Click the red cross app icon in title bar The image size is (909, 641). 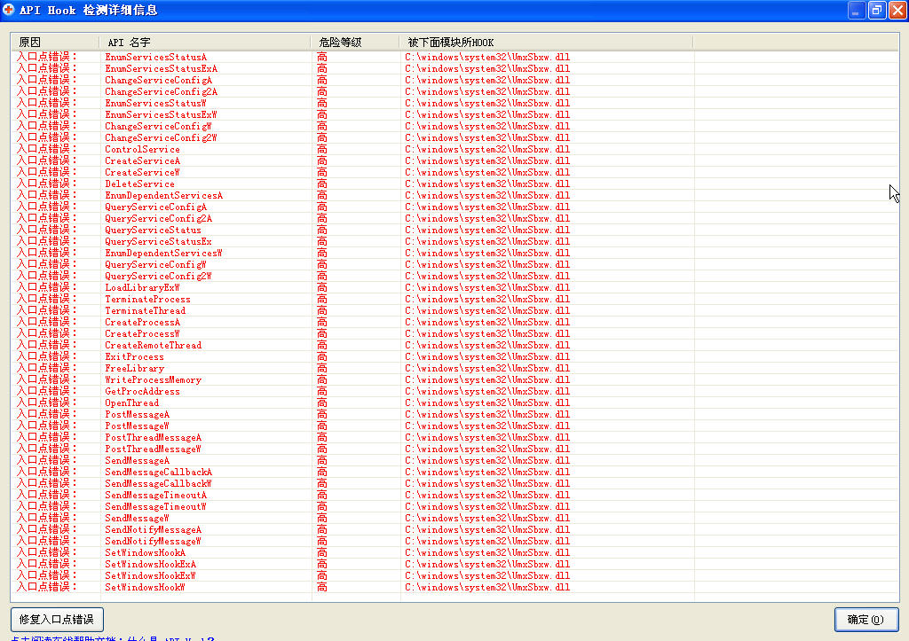point(8,10)
